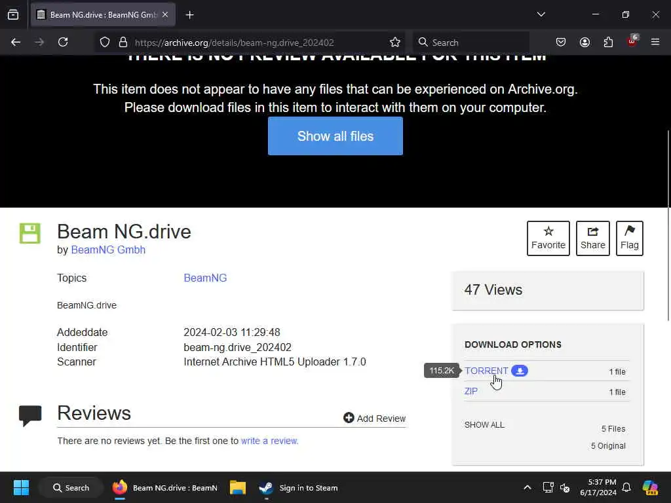This screenshot has height=503, width=671.
Task: Click the network status tray icon
Action: (548, 487)
